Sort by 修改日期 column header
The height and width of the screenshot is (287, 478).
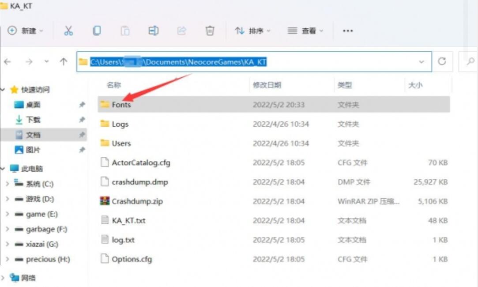[x=267, y=85]
